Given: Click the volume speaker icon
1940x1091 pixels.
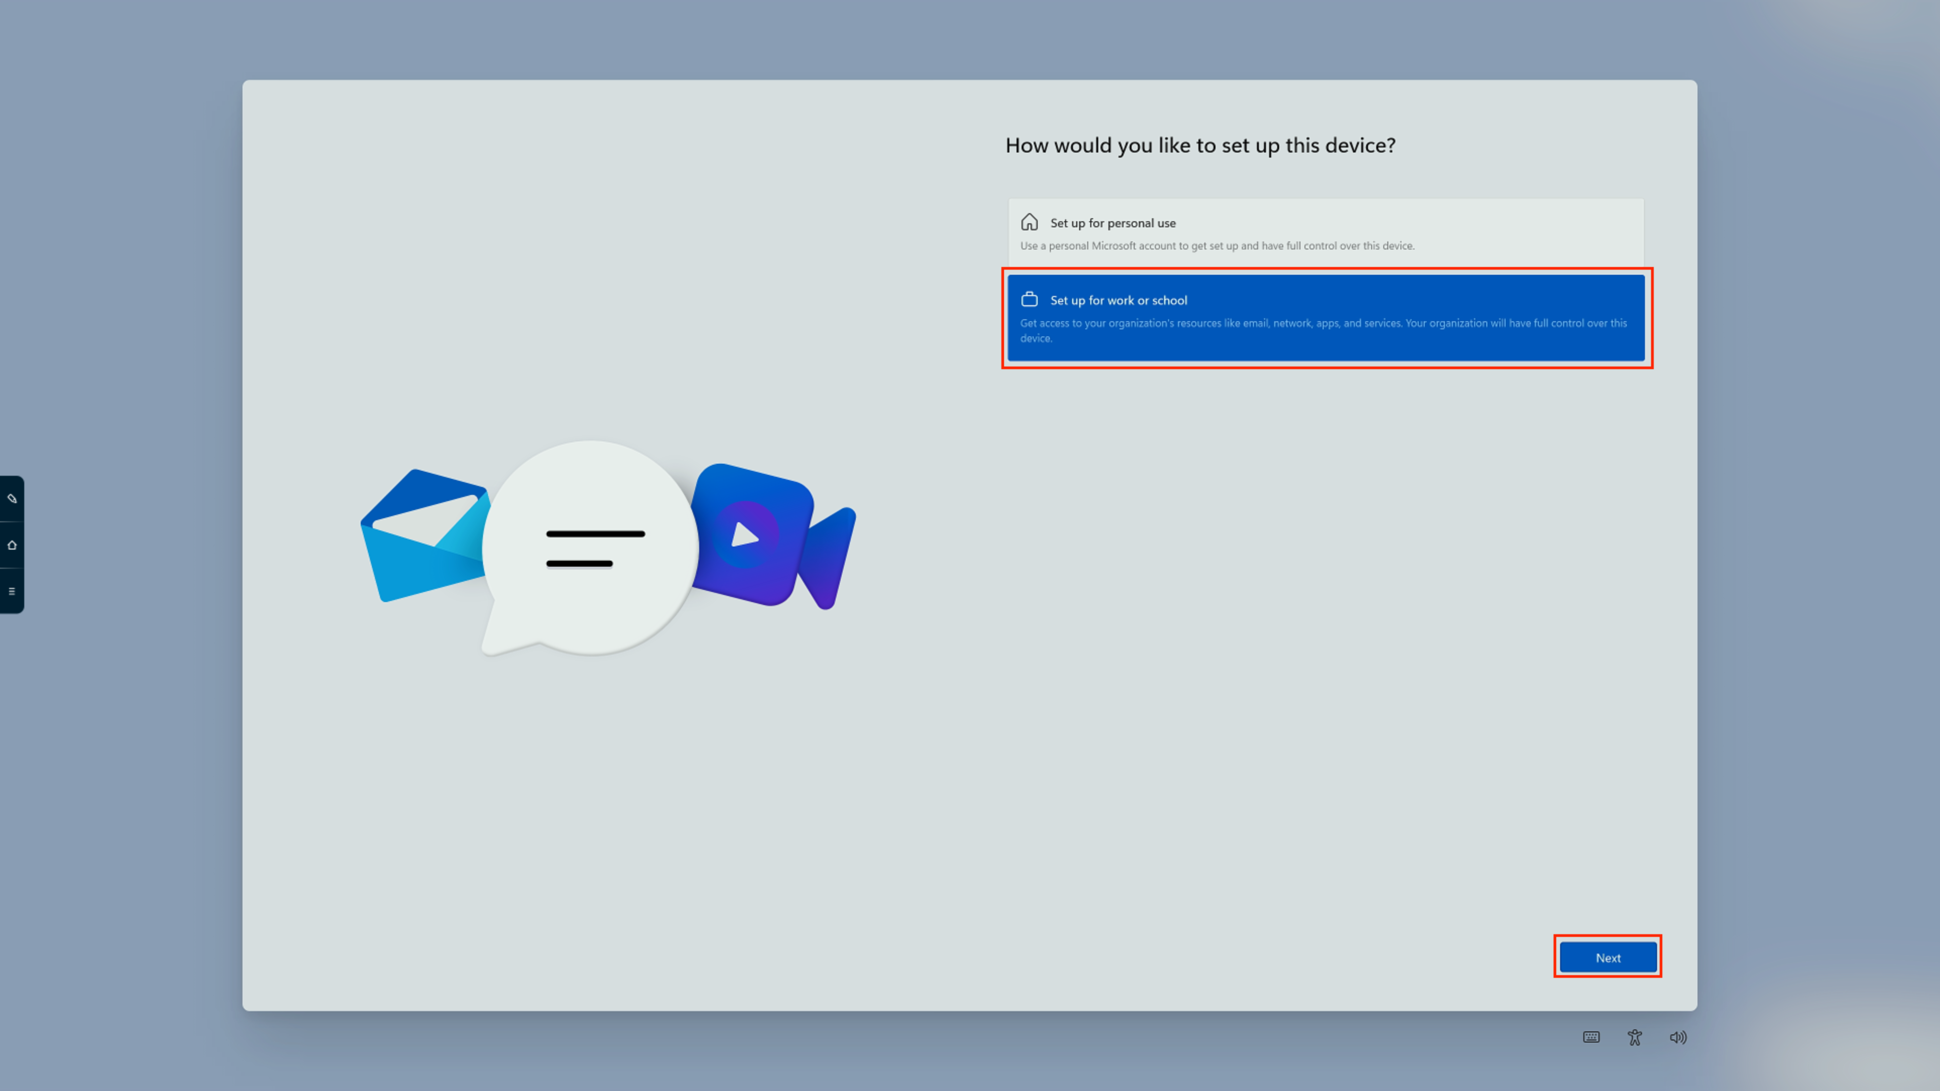Looking at the screenshot, I should 1678,1037.
